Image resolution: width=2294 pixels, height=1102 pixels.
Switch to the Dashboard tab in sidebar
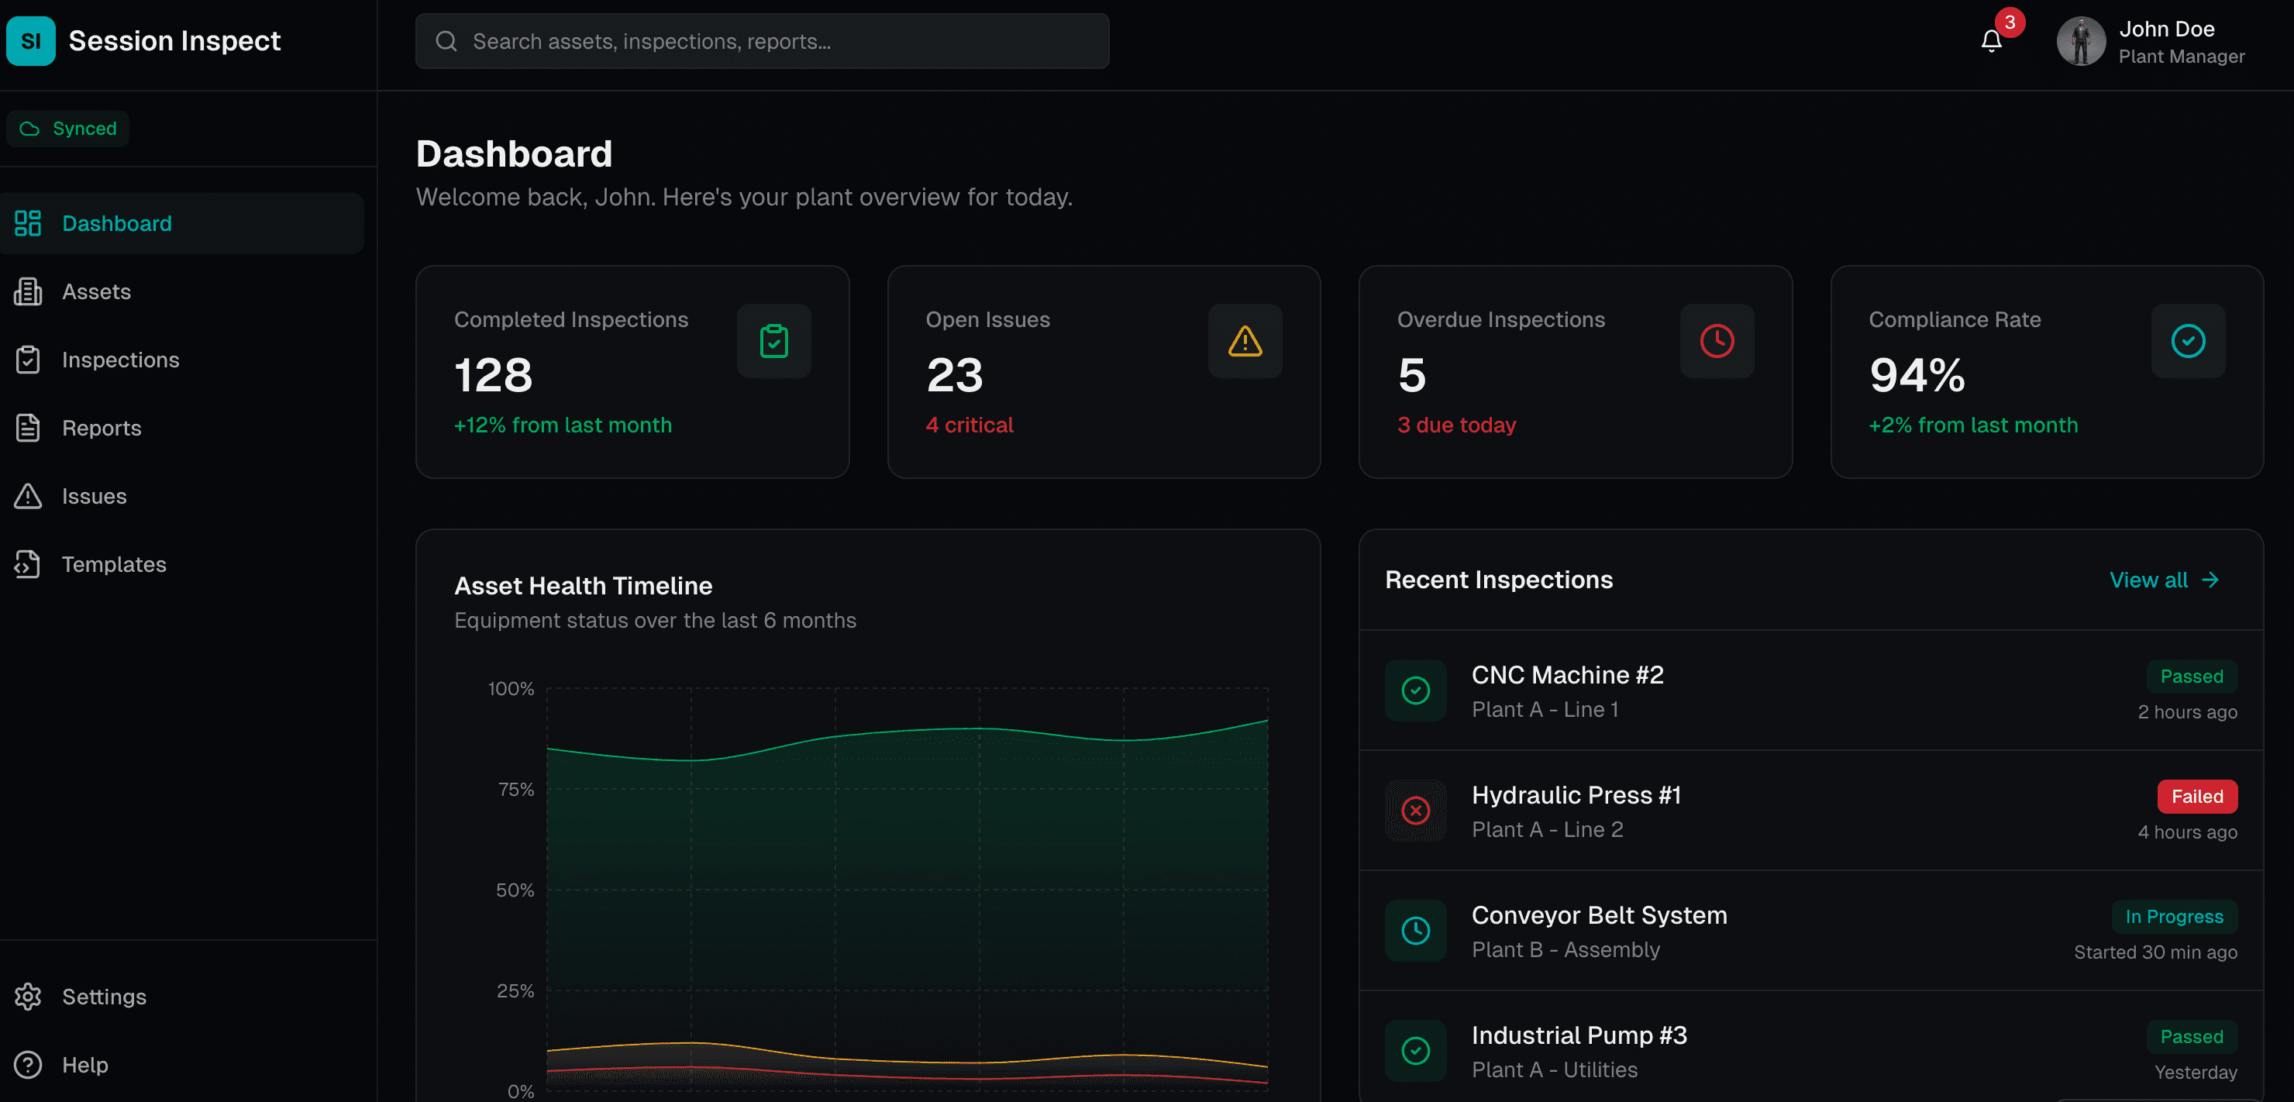point(117,222)
